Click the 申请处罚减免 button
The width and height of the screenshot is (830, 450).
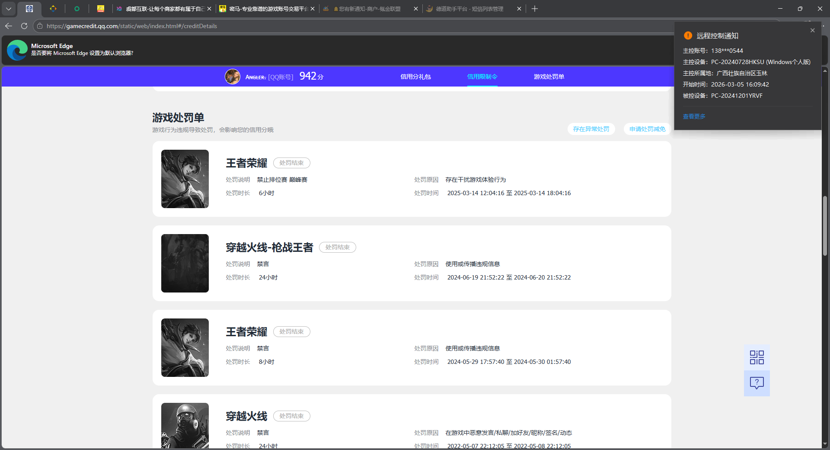pos(647,129)
